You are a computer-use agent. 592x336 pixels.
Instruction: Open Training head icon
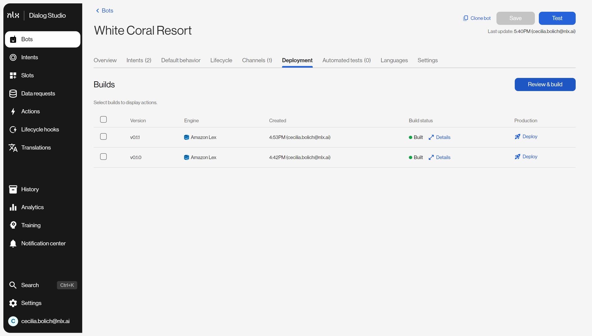[x=13, y=225]
